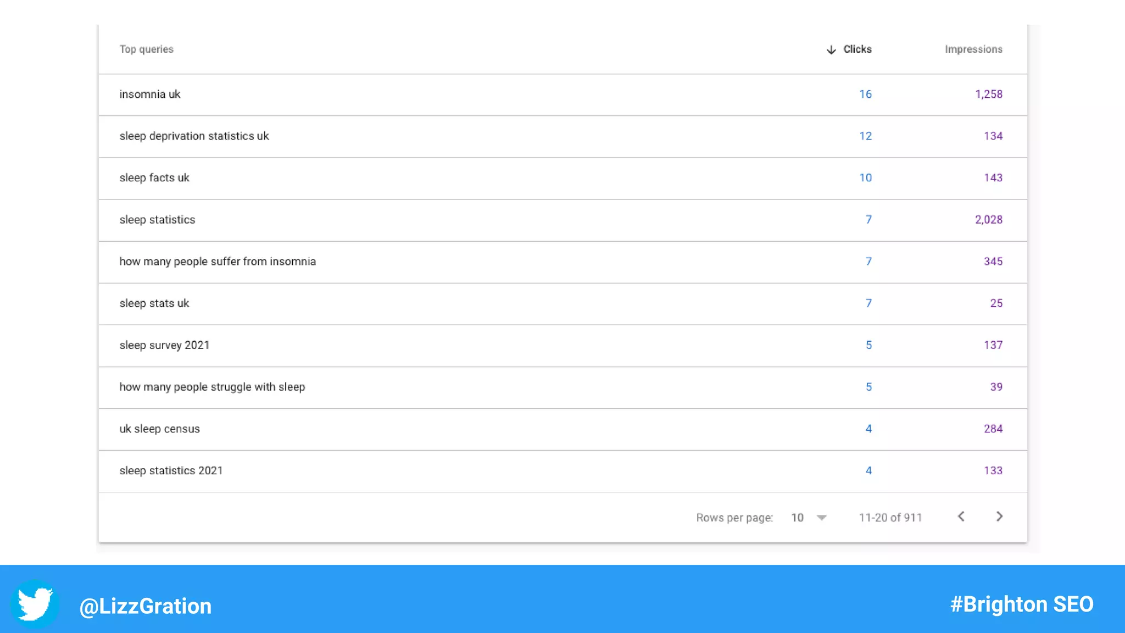Screen dimensions: 1125x633
Task: Click the Top queries column header
Action: (147, 49)
